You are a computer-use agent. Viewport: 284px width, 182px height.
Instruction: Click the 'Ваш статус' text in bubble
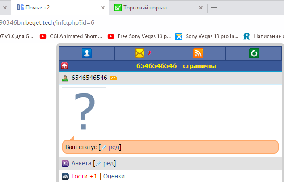point(81,147)
